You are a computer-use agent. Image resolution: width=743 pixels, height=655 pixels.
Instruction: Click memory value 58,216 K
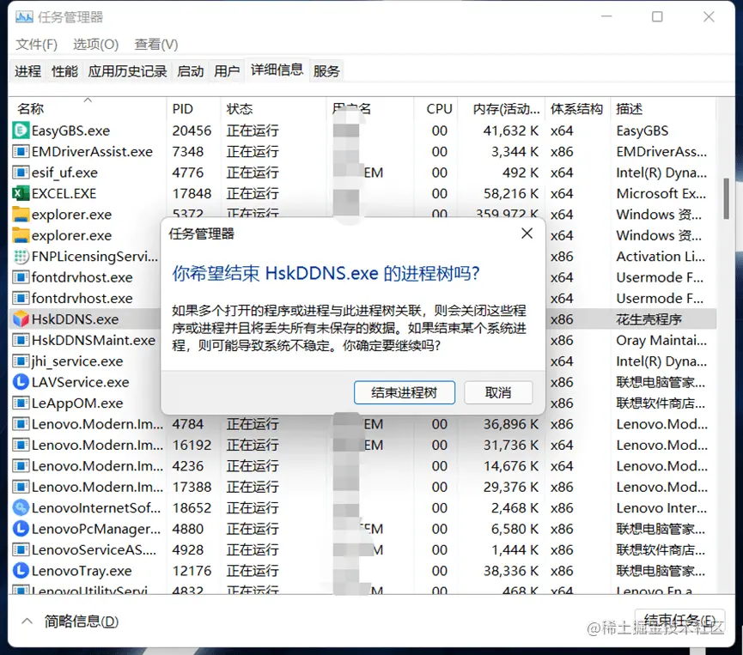tap(511, 194)
